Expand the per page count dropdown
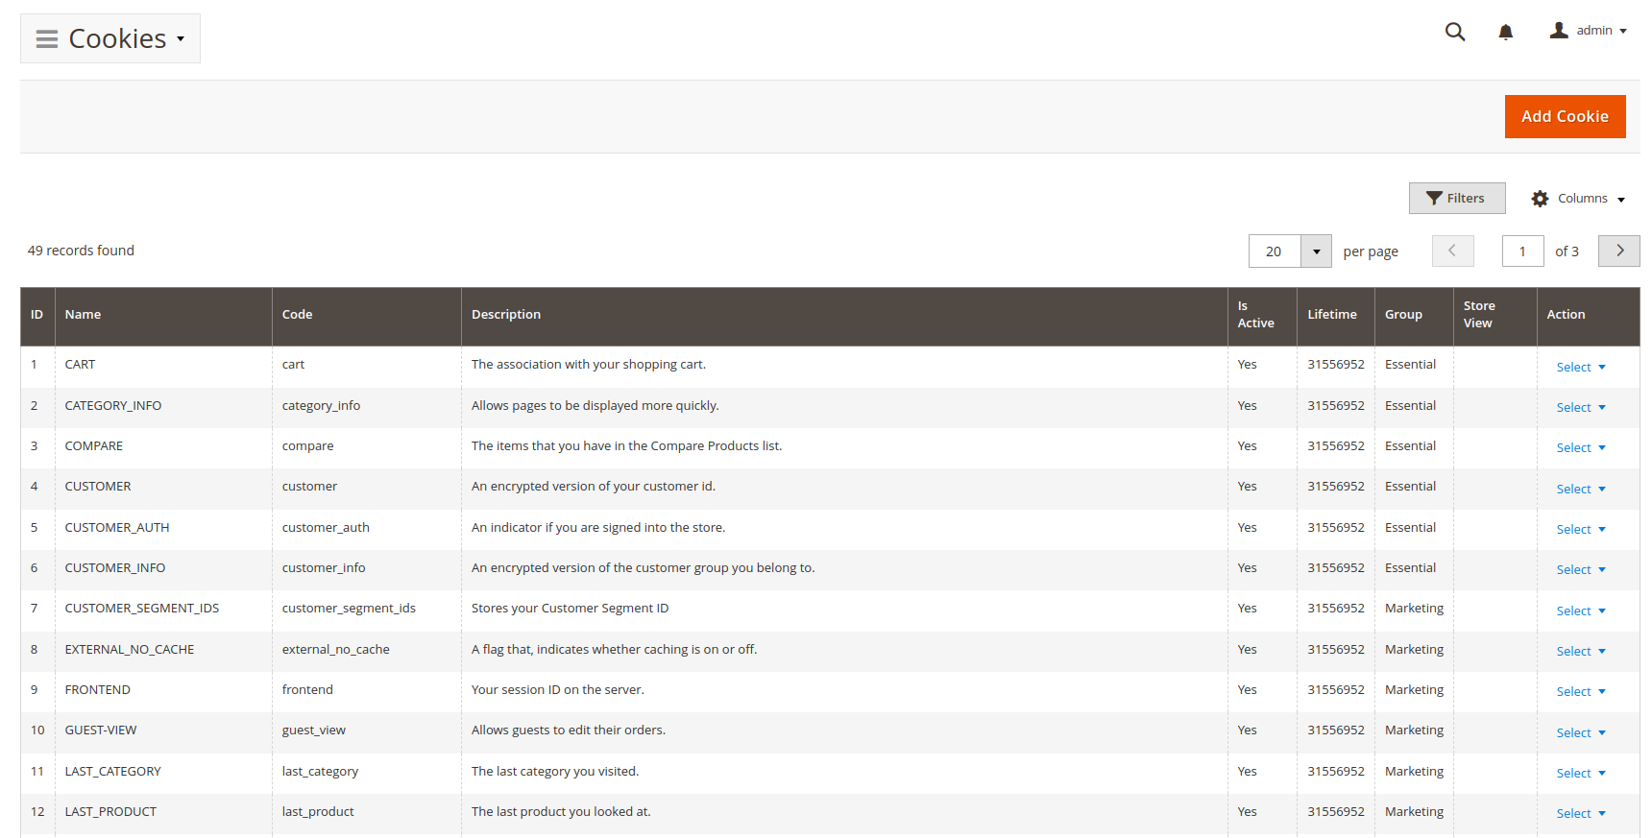Viewport: 1652px width, 838px height. tap(1316, 251)
